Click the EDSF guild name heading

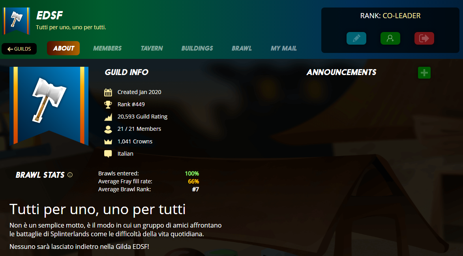49,15
